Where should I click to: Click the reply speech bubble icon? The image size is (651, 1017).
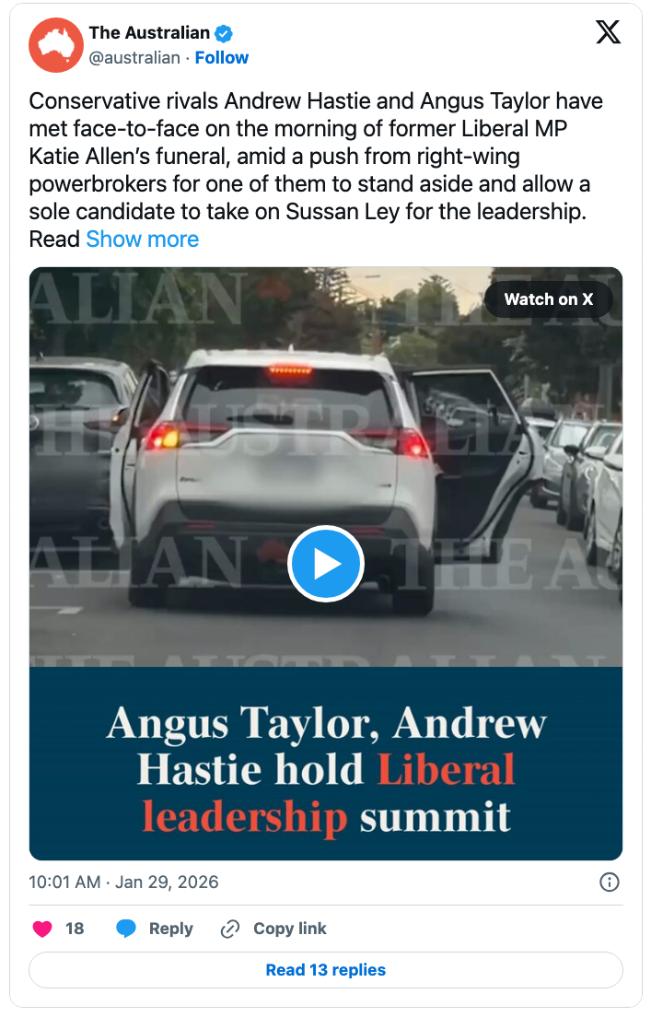(126, 929)
